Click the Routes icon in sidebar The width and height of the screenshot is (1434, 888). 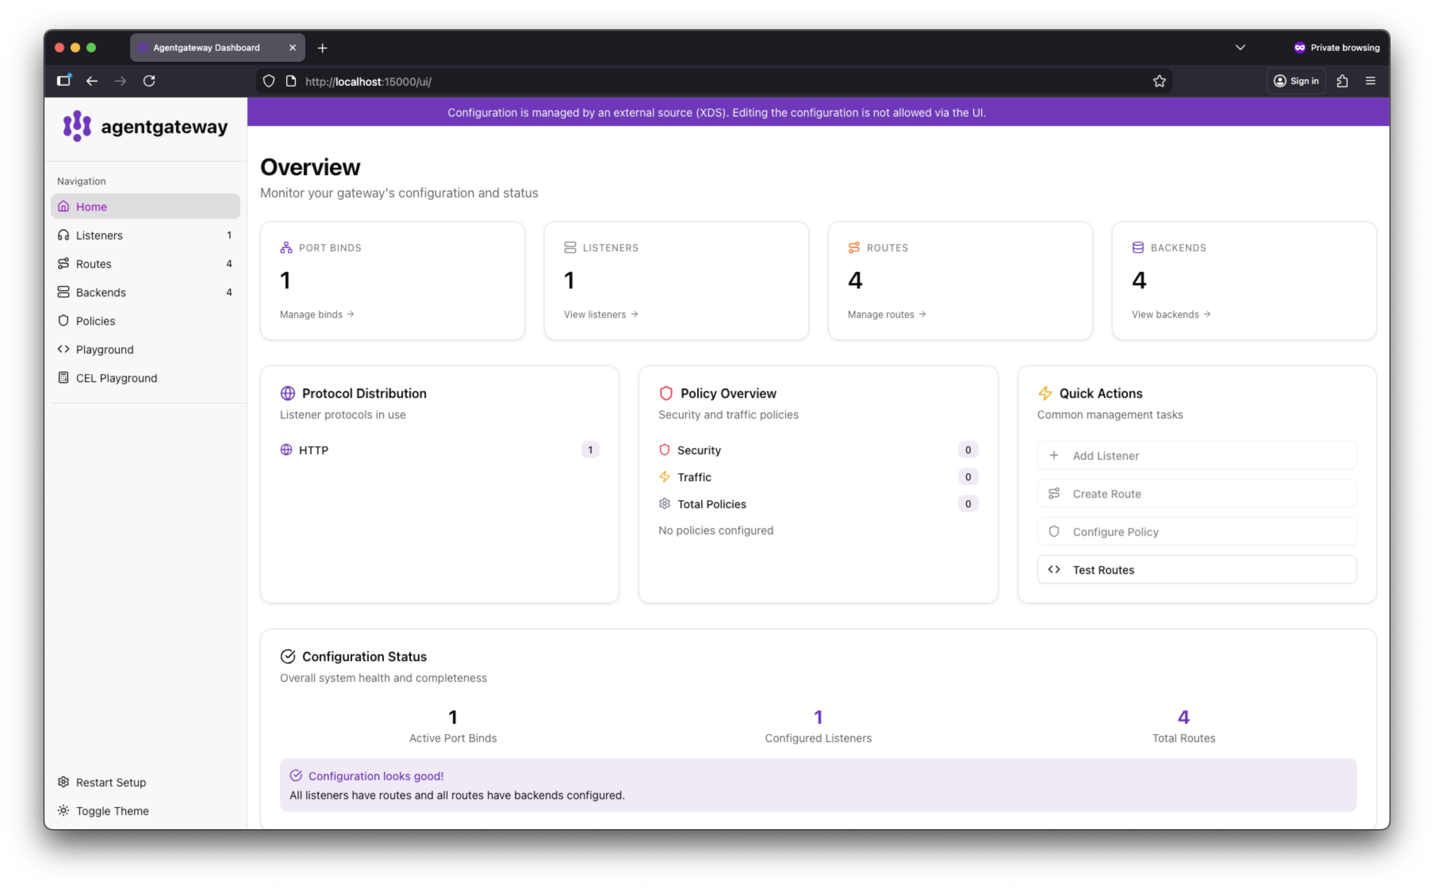(63, 264)
